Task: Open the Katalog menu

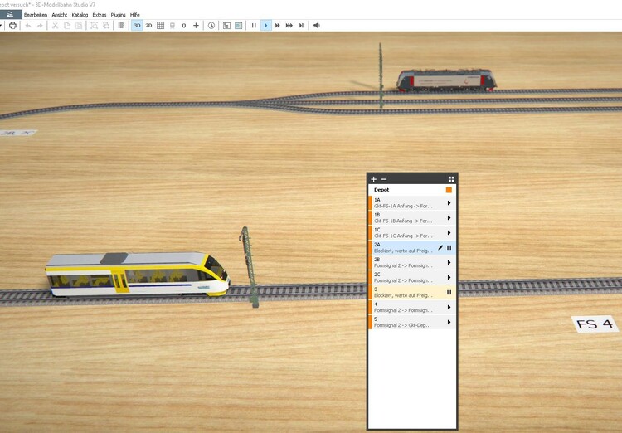Action: pos(80,15)
